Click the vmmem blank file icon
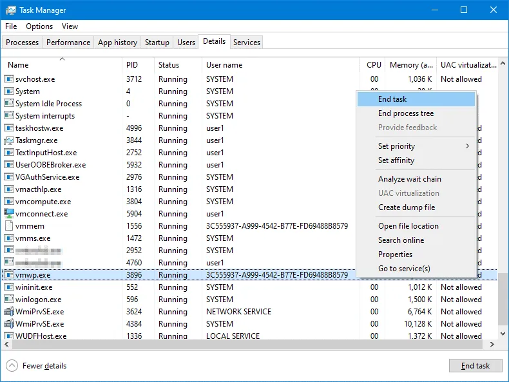Viewport: 509px width, 382px height. (9, 226)
